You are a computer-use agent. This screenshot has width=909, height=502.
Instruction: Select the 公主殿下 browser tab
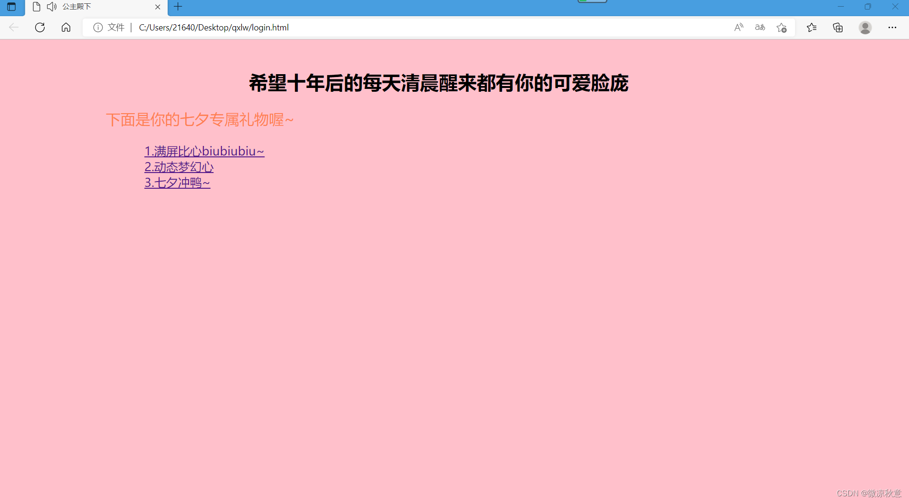point(96,7)
